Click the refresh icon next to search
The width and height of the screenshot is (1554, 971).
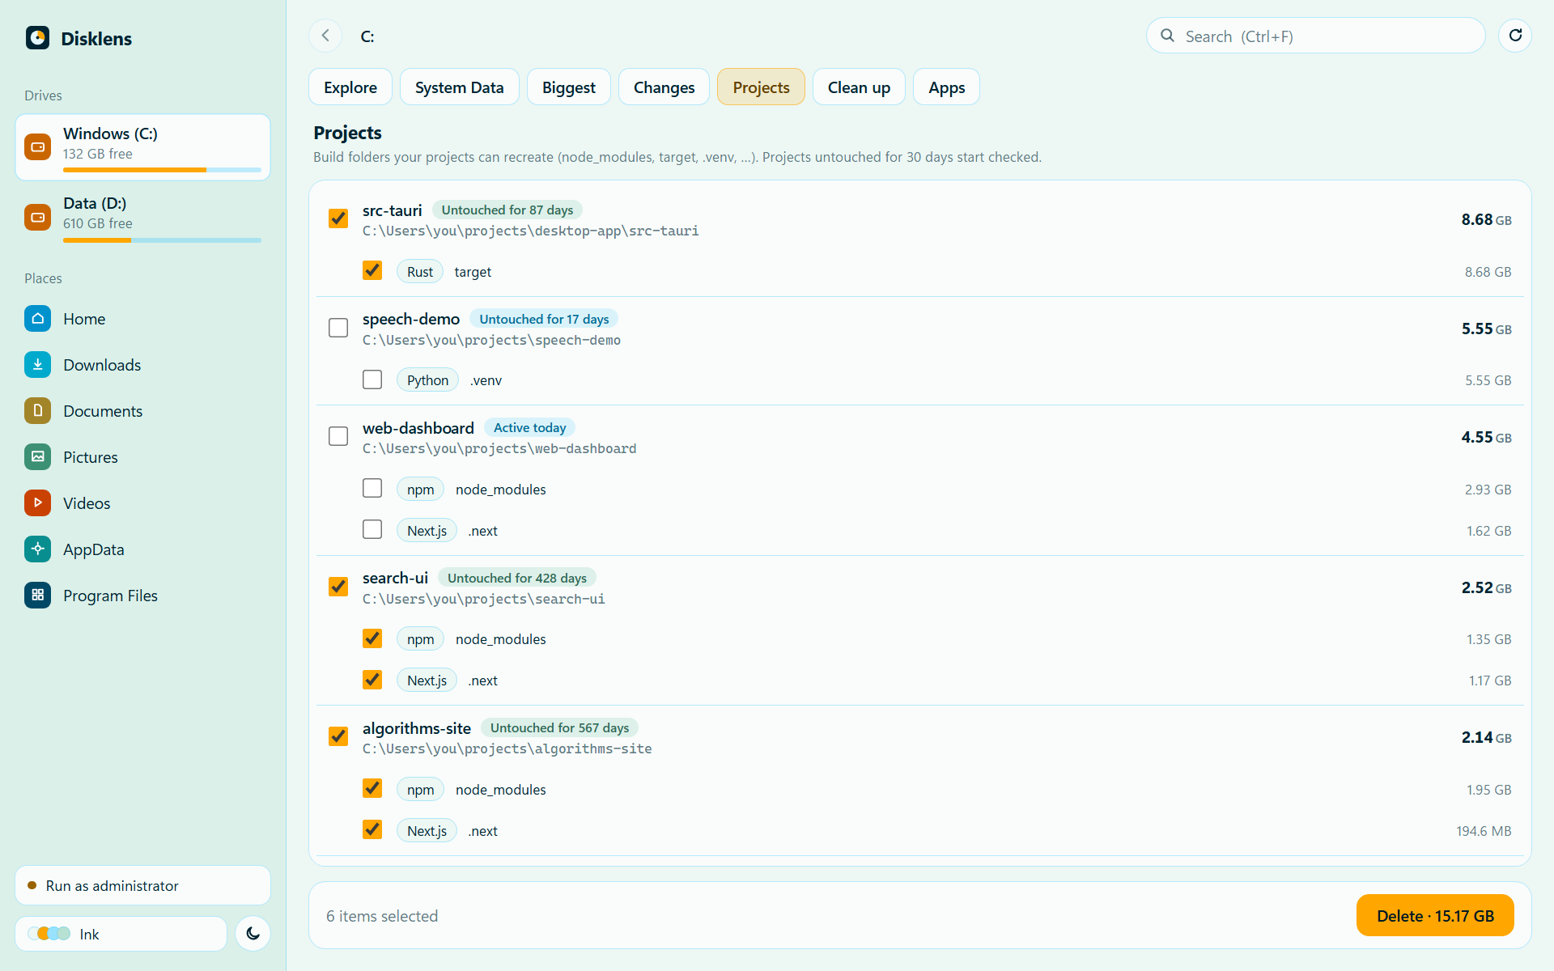point(1515,36)
